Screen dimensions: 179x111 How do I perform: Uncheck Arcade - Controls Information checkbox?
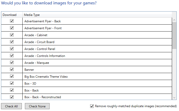(12, 56)
